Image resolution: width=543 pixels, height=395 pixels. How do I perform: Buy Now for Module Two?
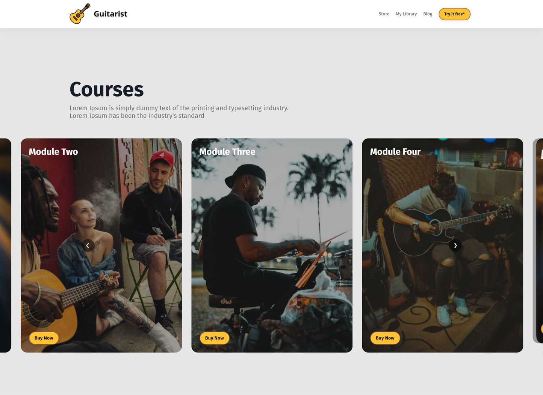[44, 338]
